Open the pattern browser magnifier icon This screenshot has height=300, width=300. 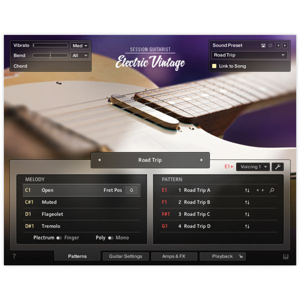pyautogui.click(x=271, y=190)
